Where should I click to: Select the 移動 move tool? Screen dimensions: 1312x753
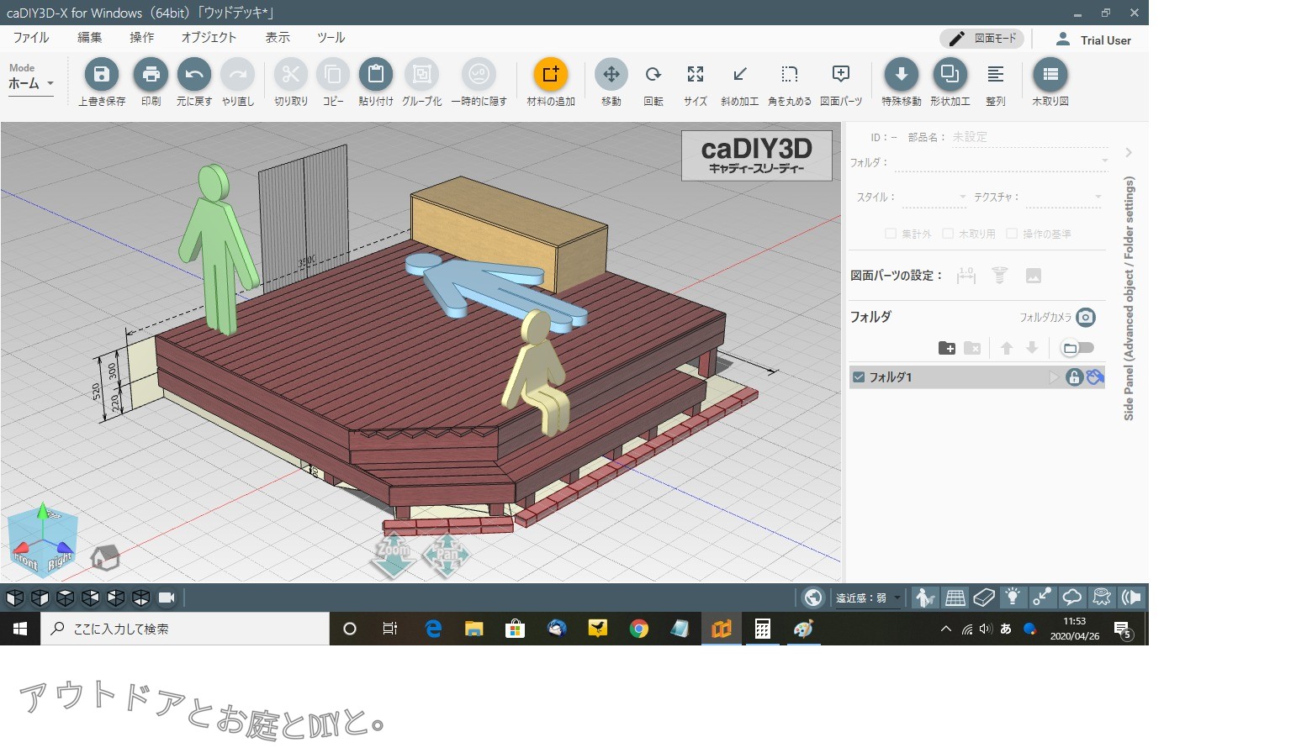pyautogui.click(x=611, y=75)
